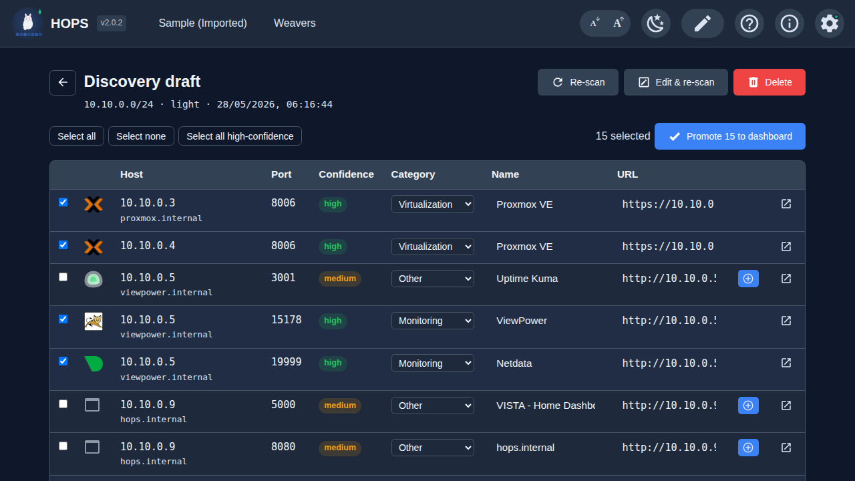
Task: Click Select all high-confidence
Action: (240, 136)
